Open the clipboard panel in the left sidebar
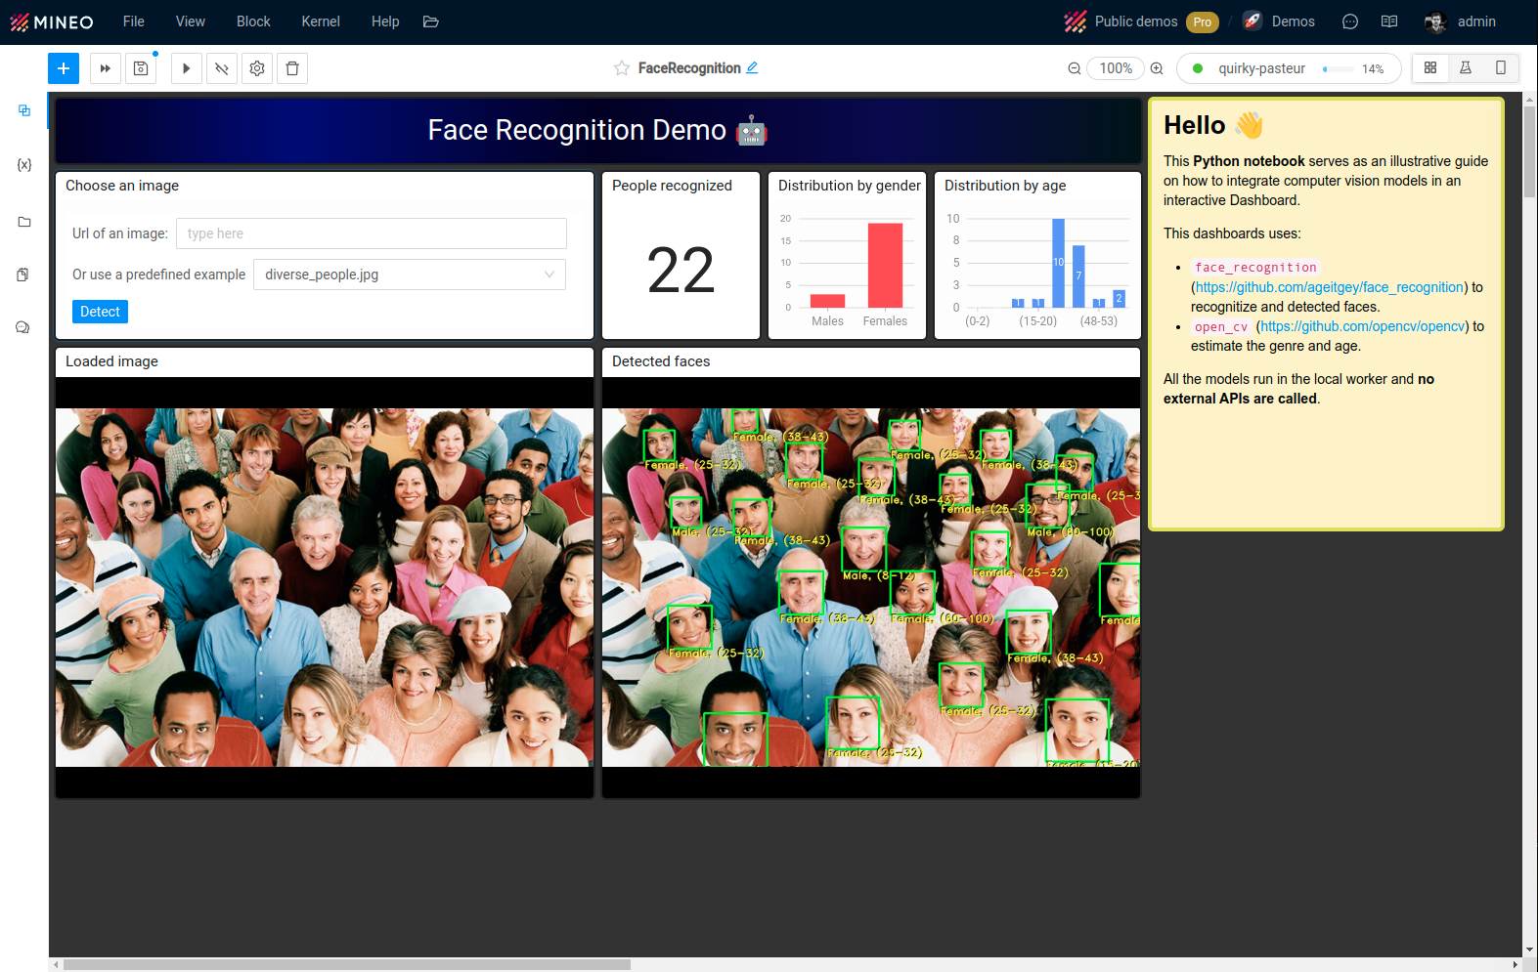Viewport: 1538px width, 972px height. point(24,275)
